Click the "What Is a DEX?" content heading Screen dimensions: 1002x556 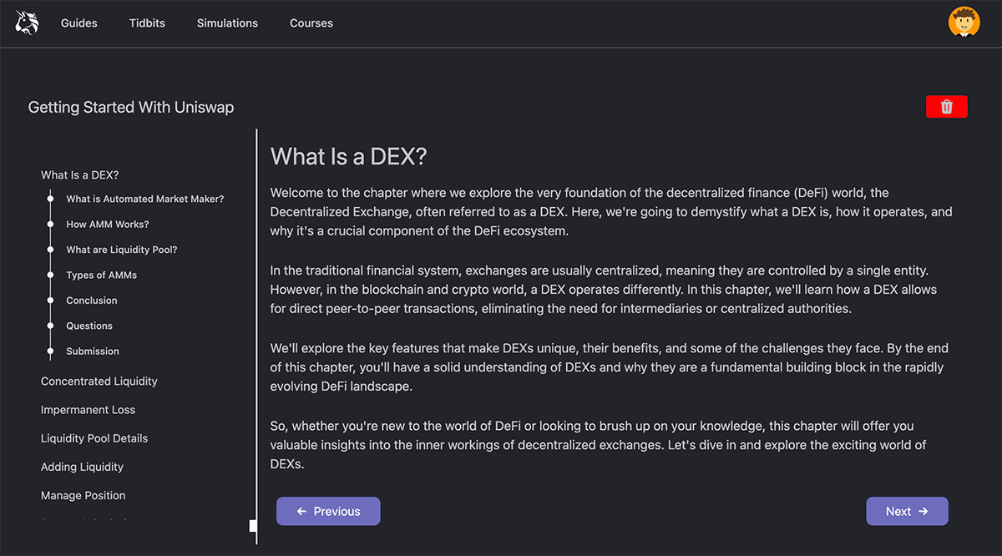click(x=349, y=156)
